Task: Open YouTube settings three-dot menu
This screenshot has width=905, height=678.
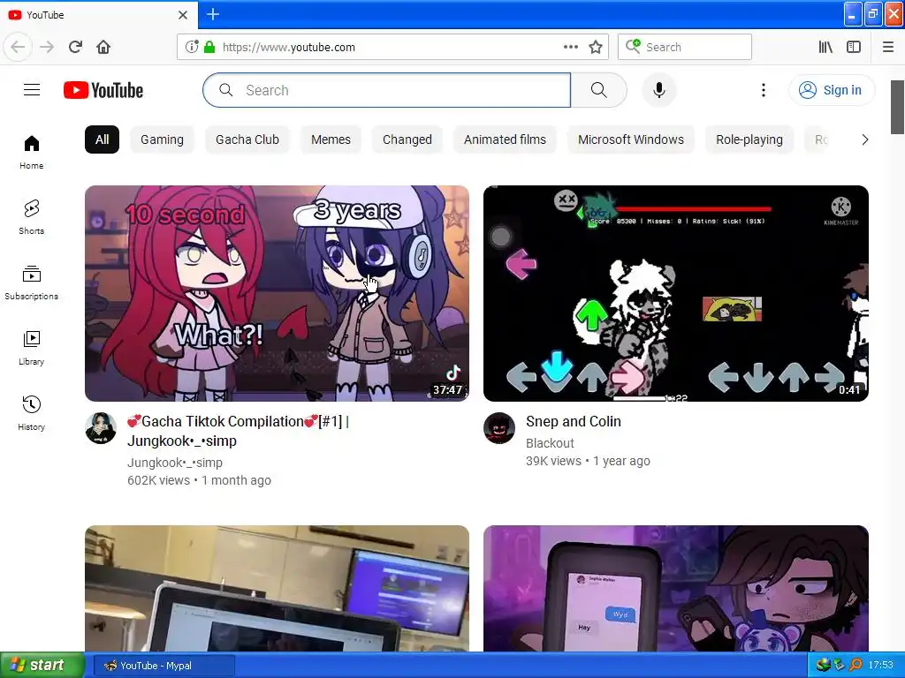Action: (x=763, y=90)
